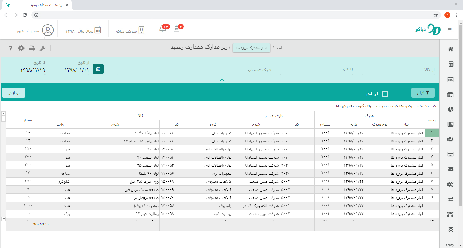Open the book ledger icon in the sidebar
Viewport: 463px width, 248px height.
451,124
